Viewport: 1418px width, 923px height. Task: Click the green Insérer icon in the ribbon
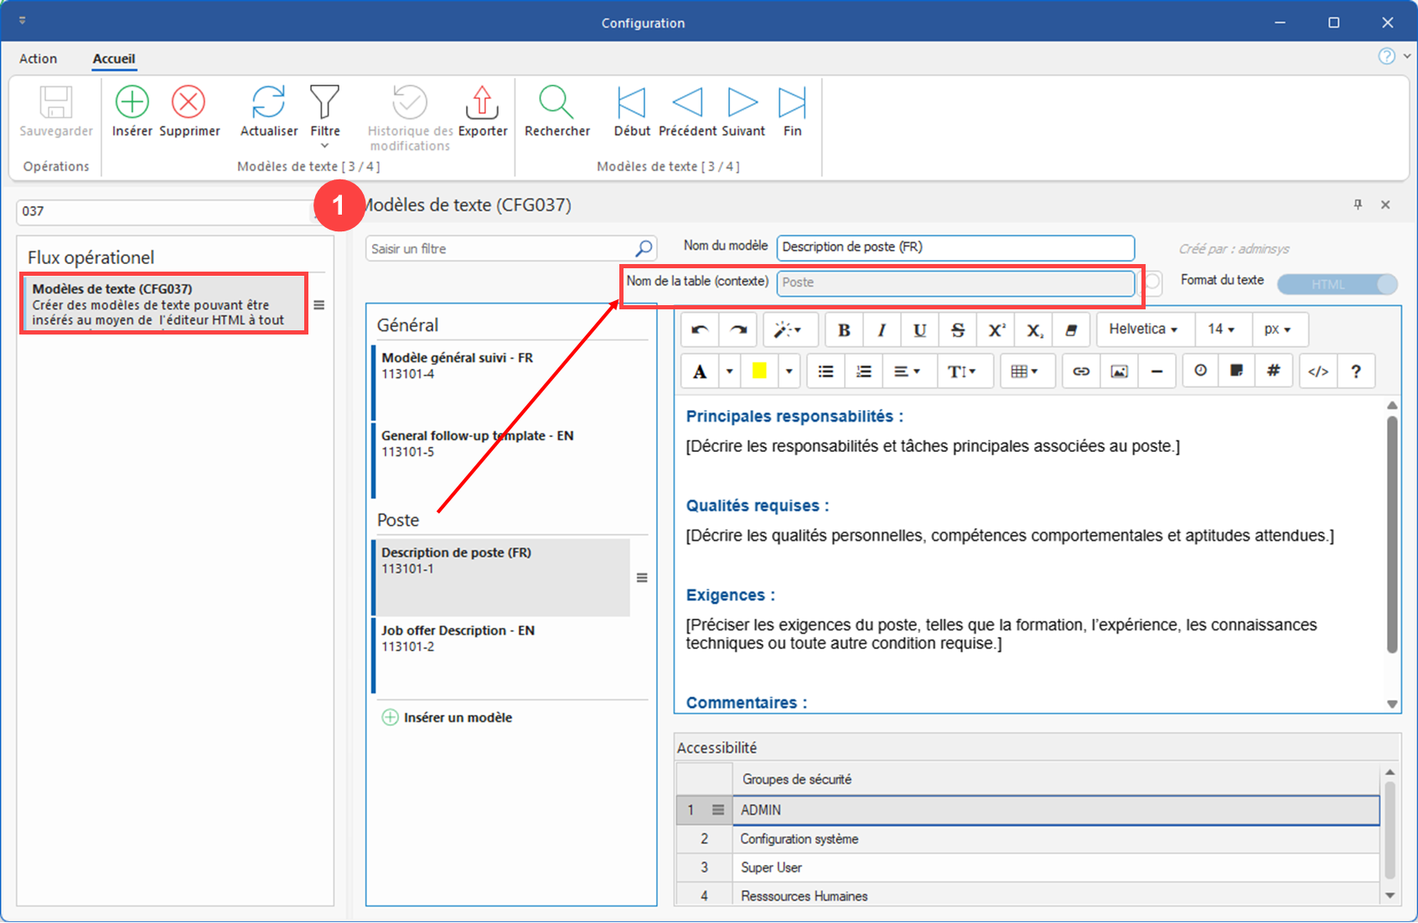pyautogui.click(x=132, y=102)
